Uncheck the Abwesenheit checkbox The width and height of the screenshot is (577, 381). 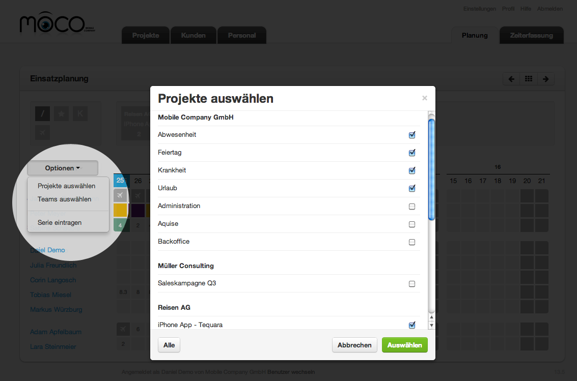coord(412,135)
